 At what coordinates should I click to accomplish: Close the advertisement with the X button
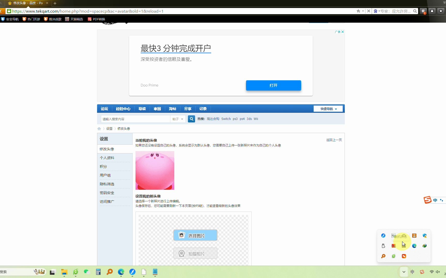[x=343, y=32]
